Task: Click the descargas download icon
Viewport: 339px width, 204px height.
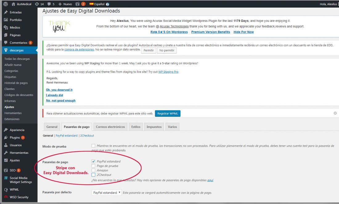Action: [x=6, y=50]
